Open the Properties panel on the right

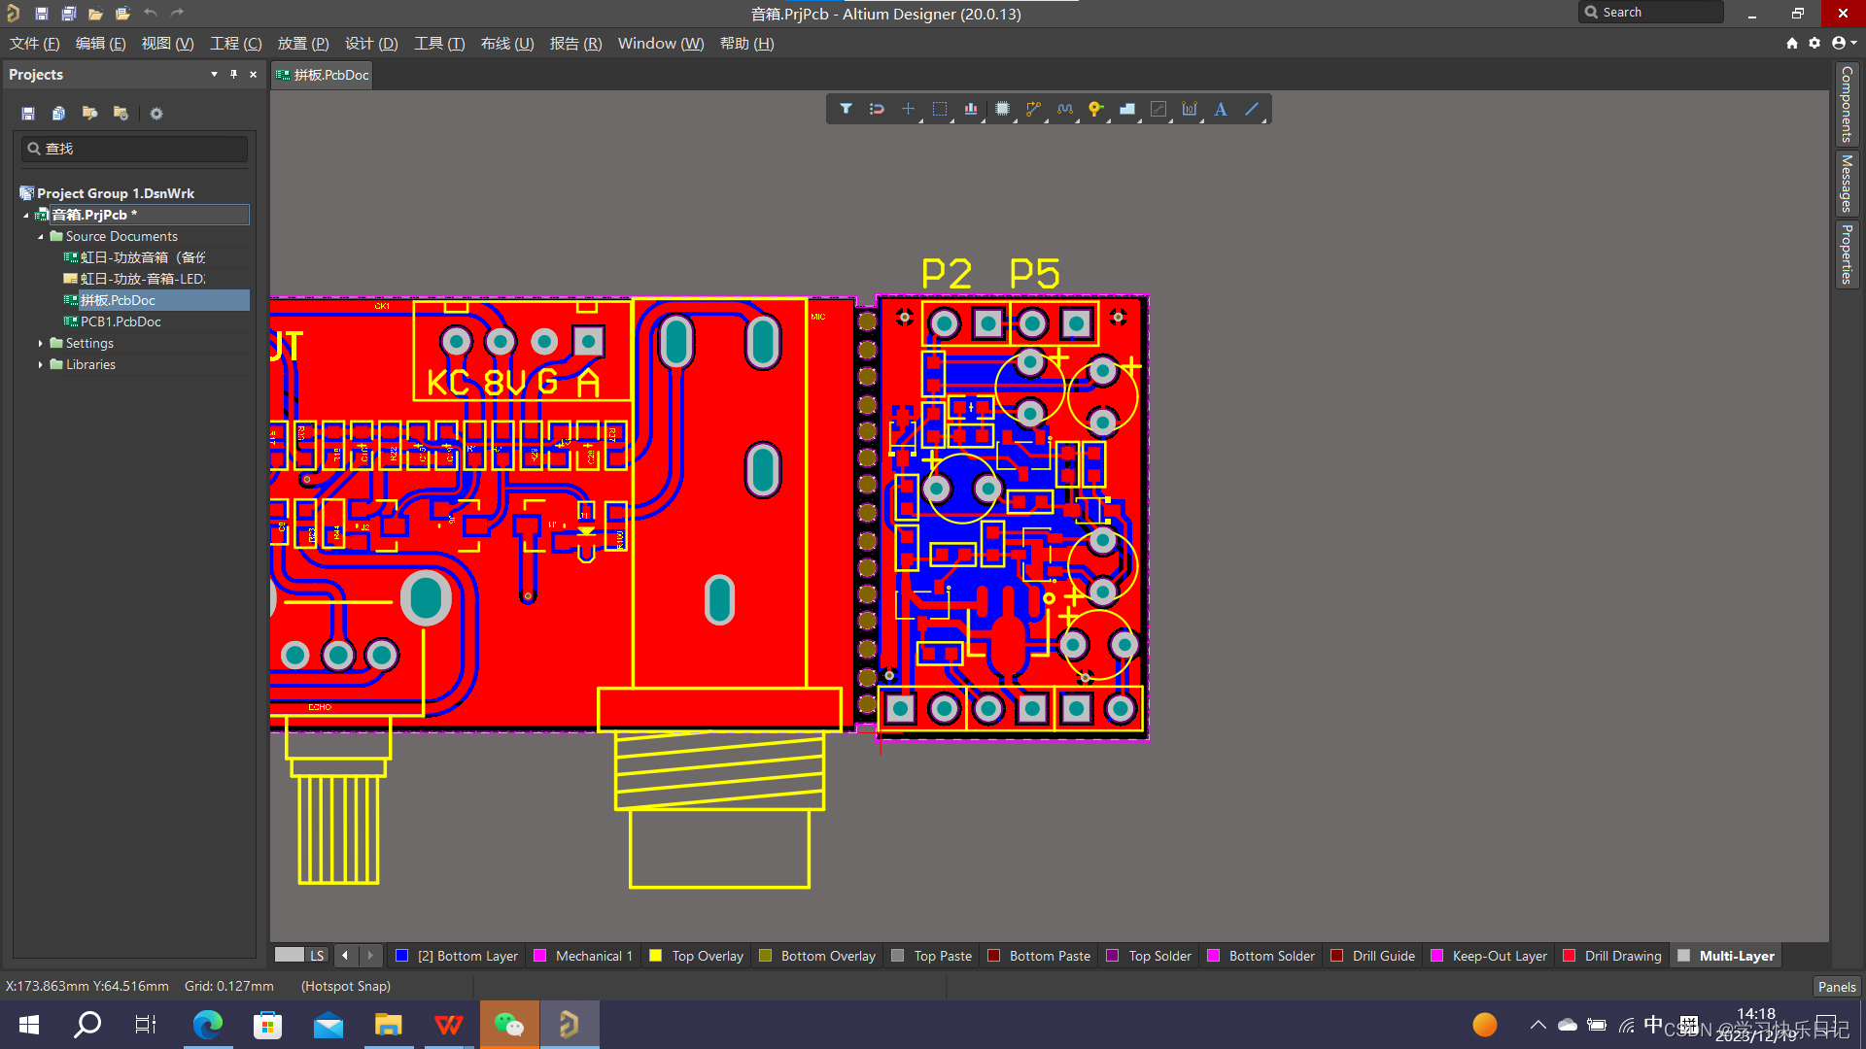coord(1846,254)
